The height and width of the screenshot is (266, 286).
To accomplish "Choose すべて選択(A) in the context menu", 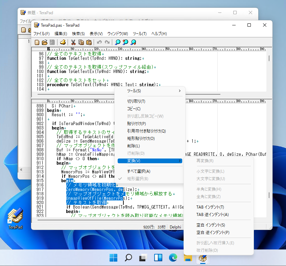I will click(139, 171).
